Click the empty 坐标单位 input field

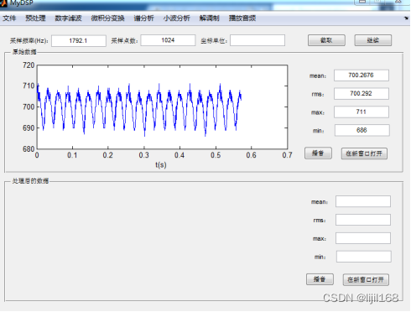tap(258, 40)
